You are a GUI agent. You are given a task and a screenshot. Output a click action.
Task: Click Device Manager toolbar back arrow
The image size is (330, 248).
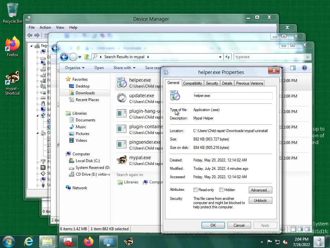(x=30, y=35)
